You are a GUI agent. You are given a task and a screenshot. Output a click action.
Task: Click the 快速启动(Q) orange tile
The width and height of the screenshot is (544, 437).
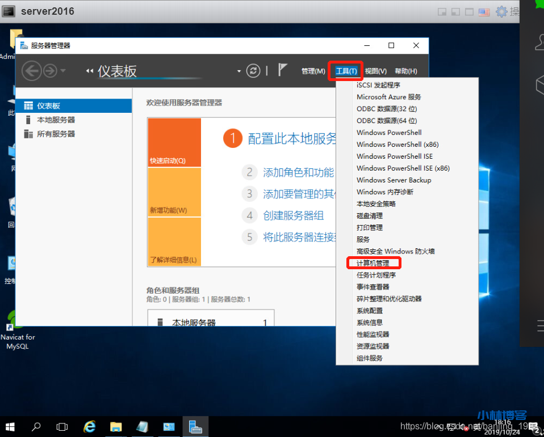coord(174,142)
